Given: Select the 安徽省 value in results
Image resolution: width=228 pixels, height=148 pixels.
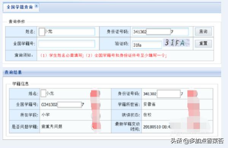Looking at the screenshot, I should click(149, 104).
